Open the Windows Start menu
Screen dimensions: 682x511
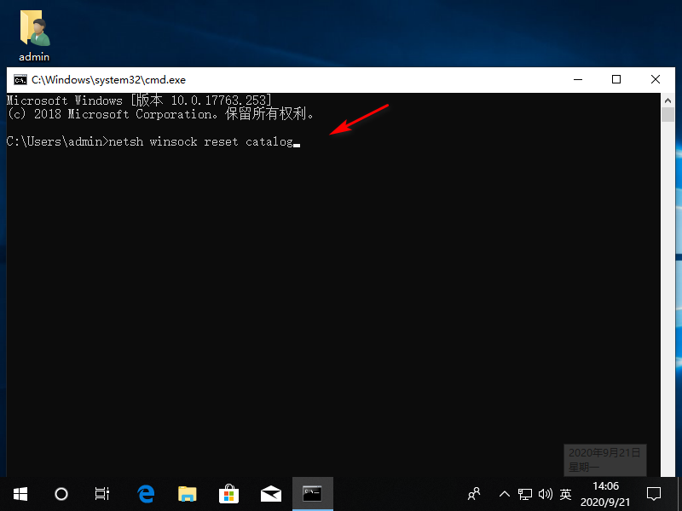pyautogui.click(x=20, y=493)
